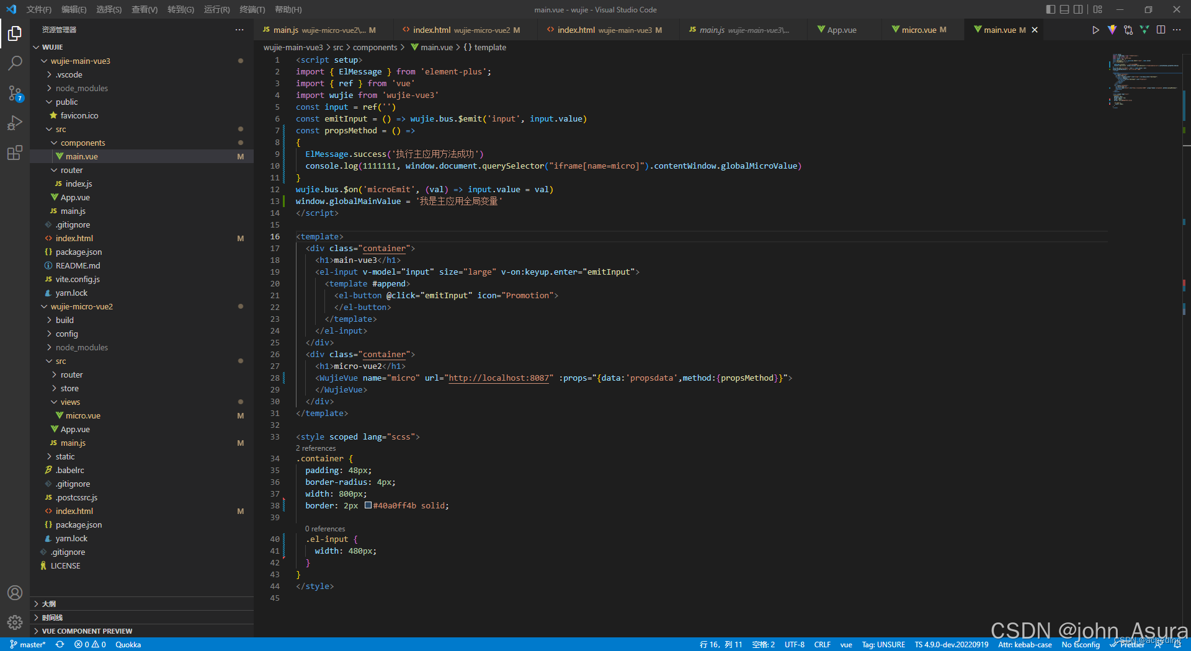Run the current file with play icon
Viewport: 1191px width, 651px height.
tap(1095, 30)
